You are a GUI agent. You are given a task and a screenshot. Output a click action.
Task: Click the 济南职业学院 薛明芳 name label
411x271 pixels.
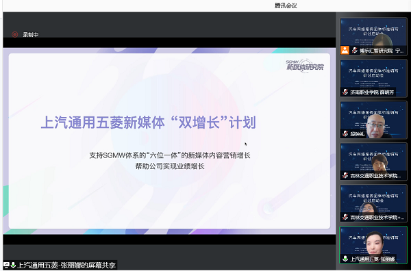point(372,92)
